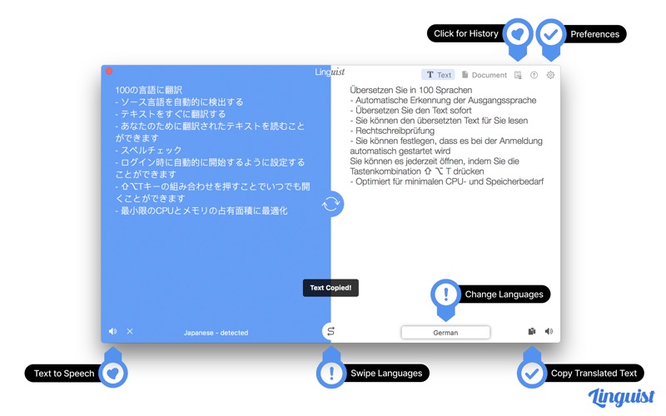
Task: Click the circled up-arrow icon
Action: click(534, 75)
